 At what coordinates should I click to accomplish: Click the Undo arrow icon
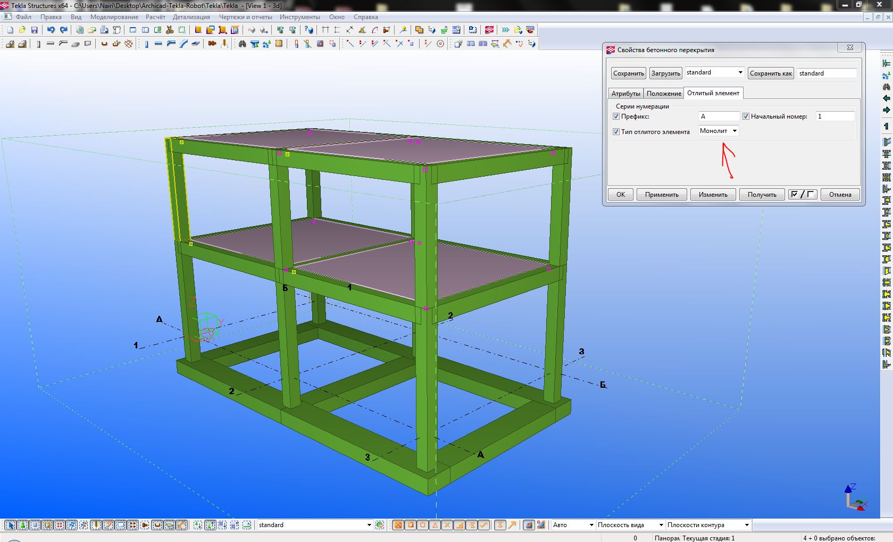(51, 30)
